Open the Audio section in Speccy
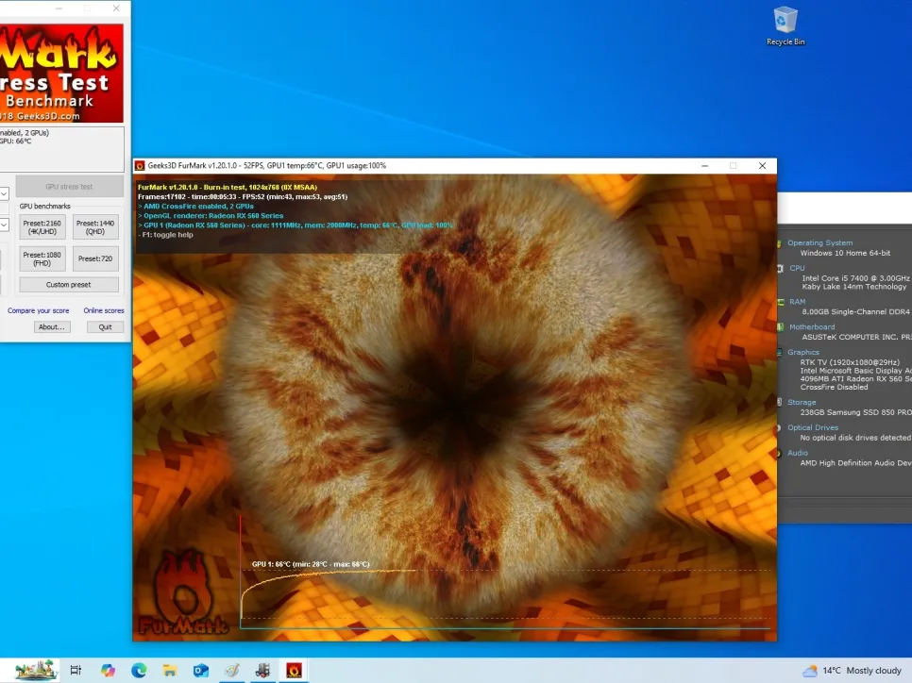 pyautogui.click(x=798, y=453)
